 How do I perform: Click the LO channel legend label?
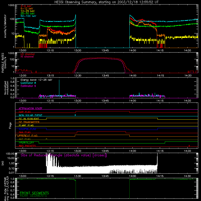click(x=28, y=54)
